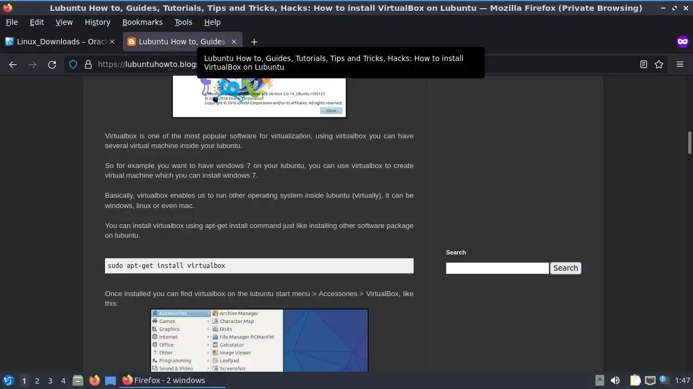The image size is (693, 389).
Task: Select the Lubuntu How to, Guides tab
Action: 182,42
